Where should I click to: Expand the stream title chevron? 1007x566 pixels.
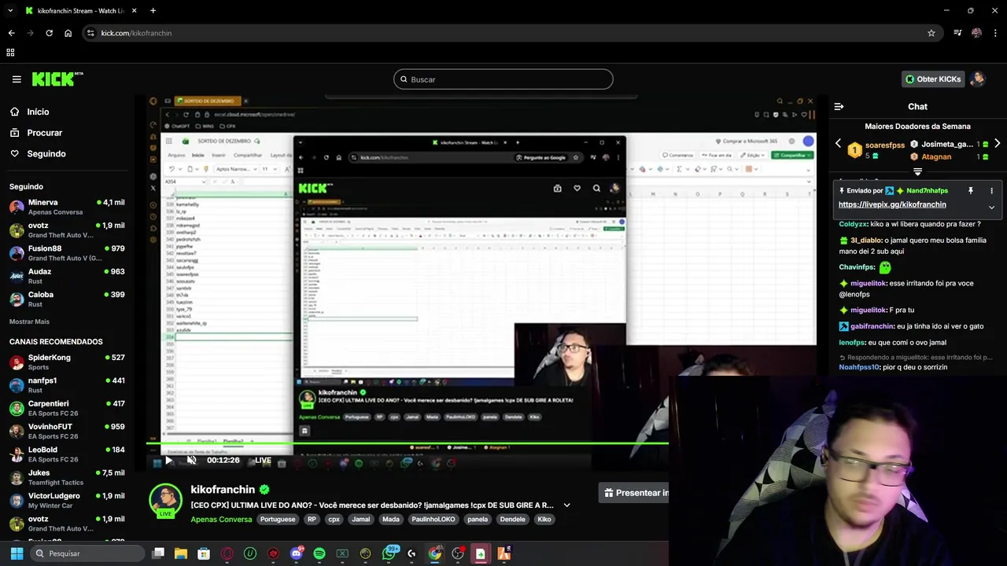pos(566,505)
